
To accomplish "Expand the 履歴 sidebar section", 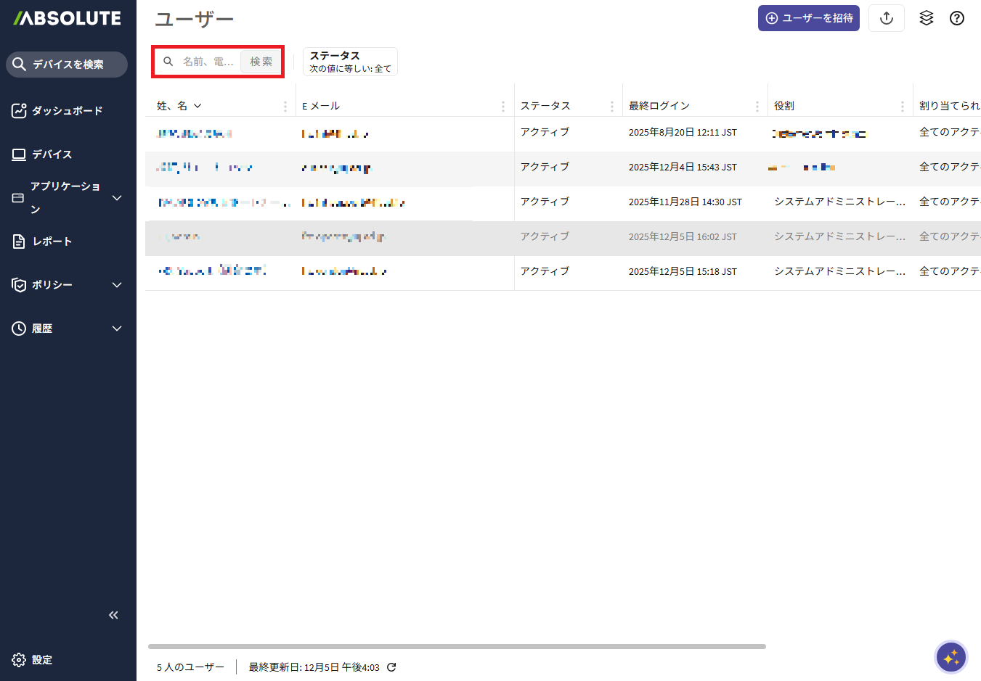I will [x=117, y=329].
